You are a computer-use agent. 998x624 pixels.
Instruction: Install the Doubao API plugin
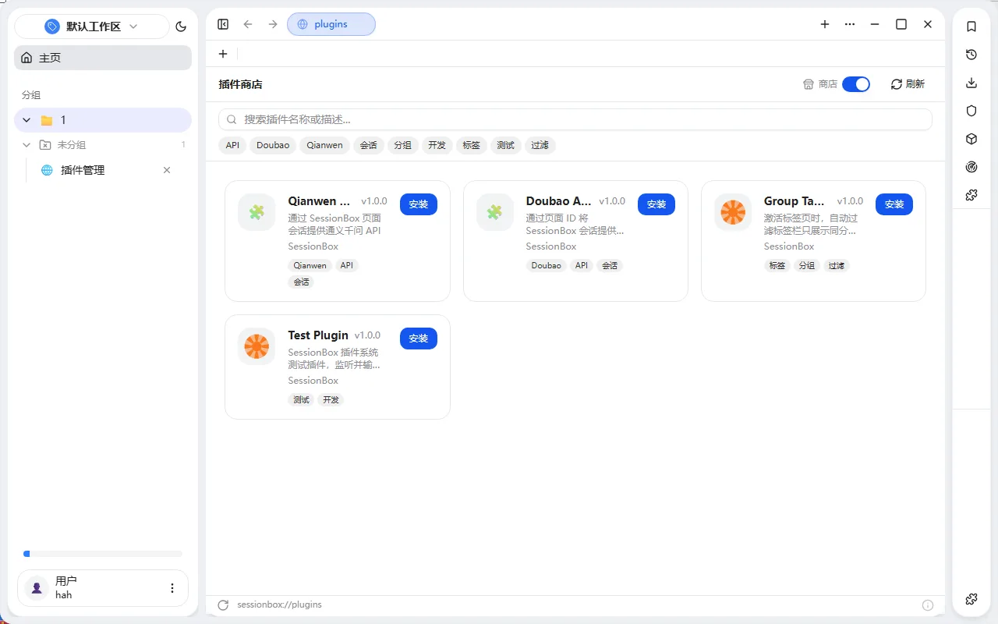click(x=656, y=204)
